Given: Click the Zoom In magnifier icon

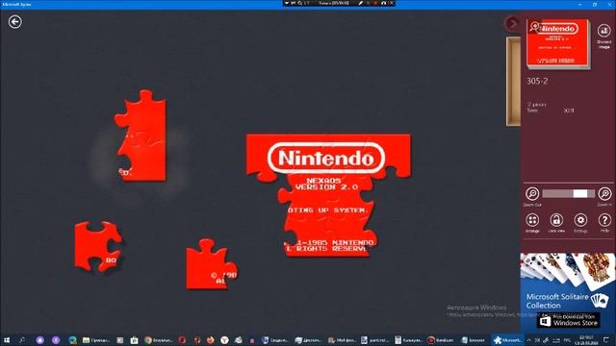Looking at the screenshot, I should tap(604, 194).
